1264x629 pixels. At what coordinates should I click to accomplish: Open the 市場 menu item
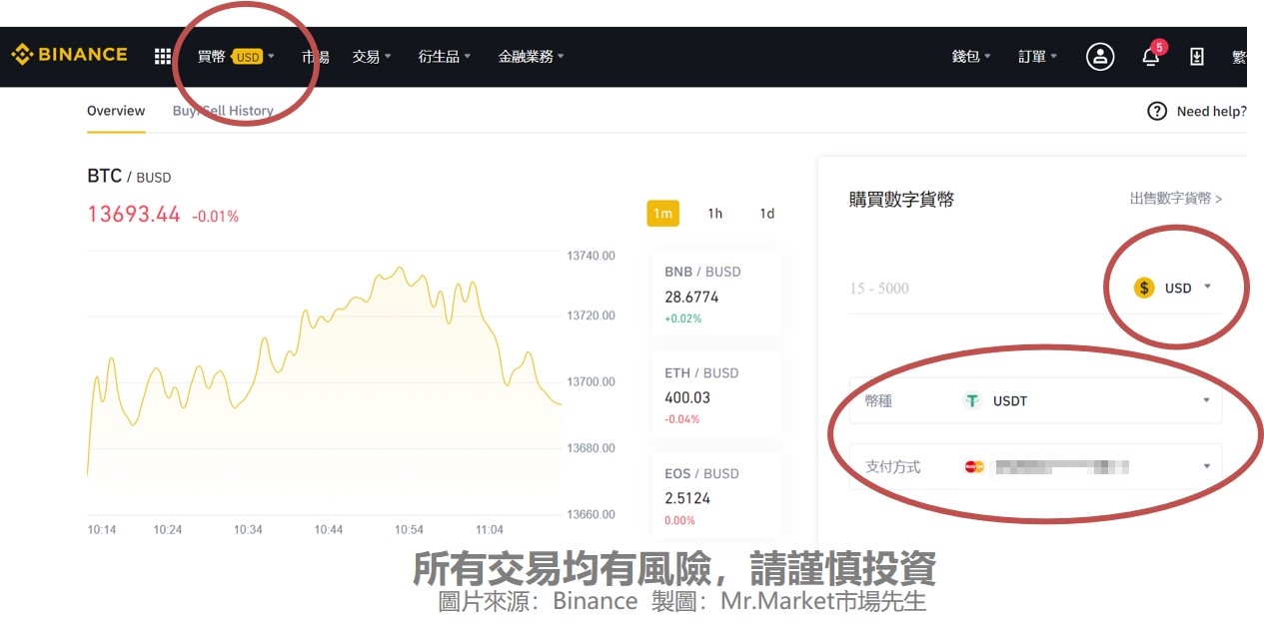pos(316,57)
